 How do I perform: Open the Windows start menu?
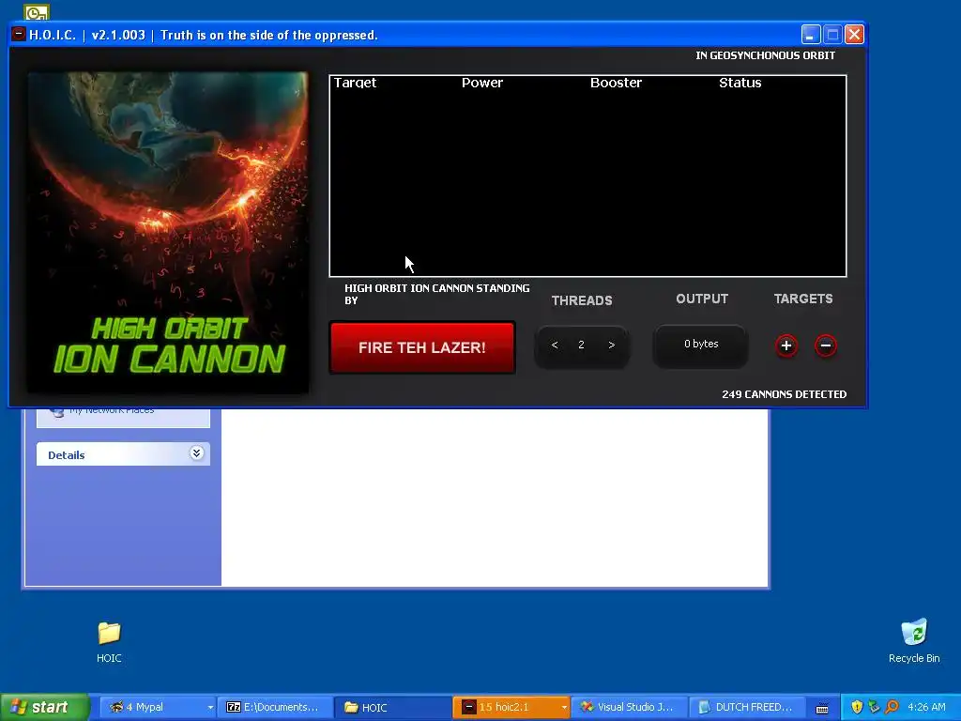pyautogui.click(x=45, y=707)
